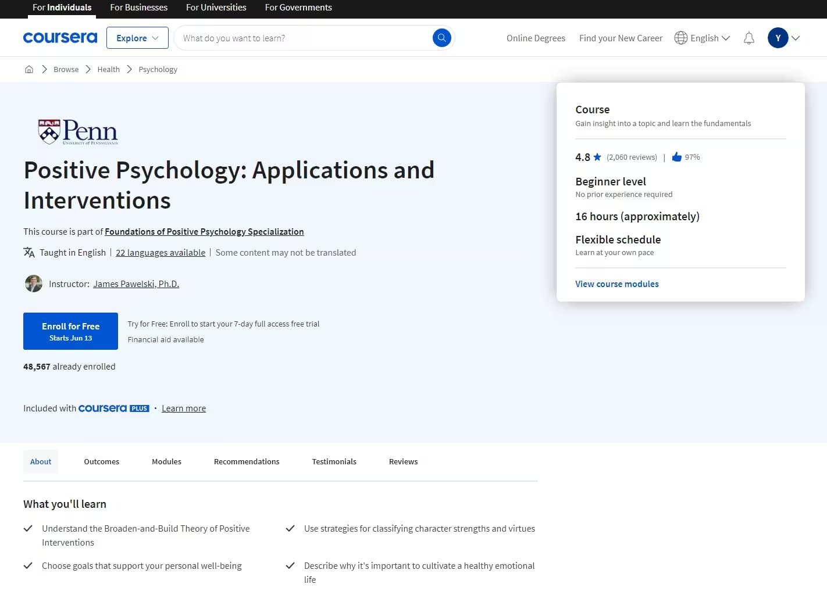Click the Penn university logo

(78, 131)
